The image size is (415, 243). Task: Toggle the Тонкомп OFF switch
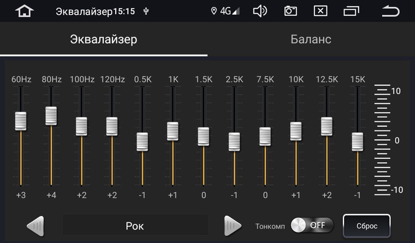tap(312, 225)
